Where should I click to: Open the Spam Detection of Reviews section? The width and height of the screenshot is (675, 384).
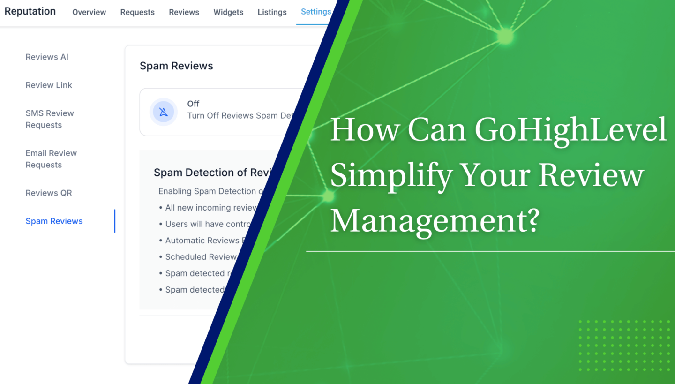tap(213, 172)
